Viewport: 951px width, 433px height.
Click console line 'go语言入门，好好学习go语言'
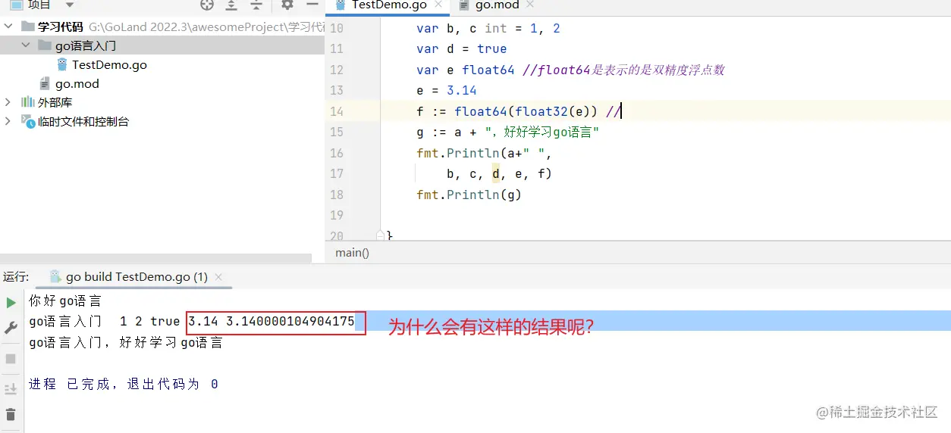click(126, 343)
